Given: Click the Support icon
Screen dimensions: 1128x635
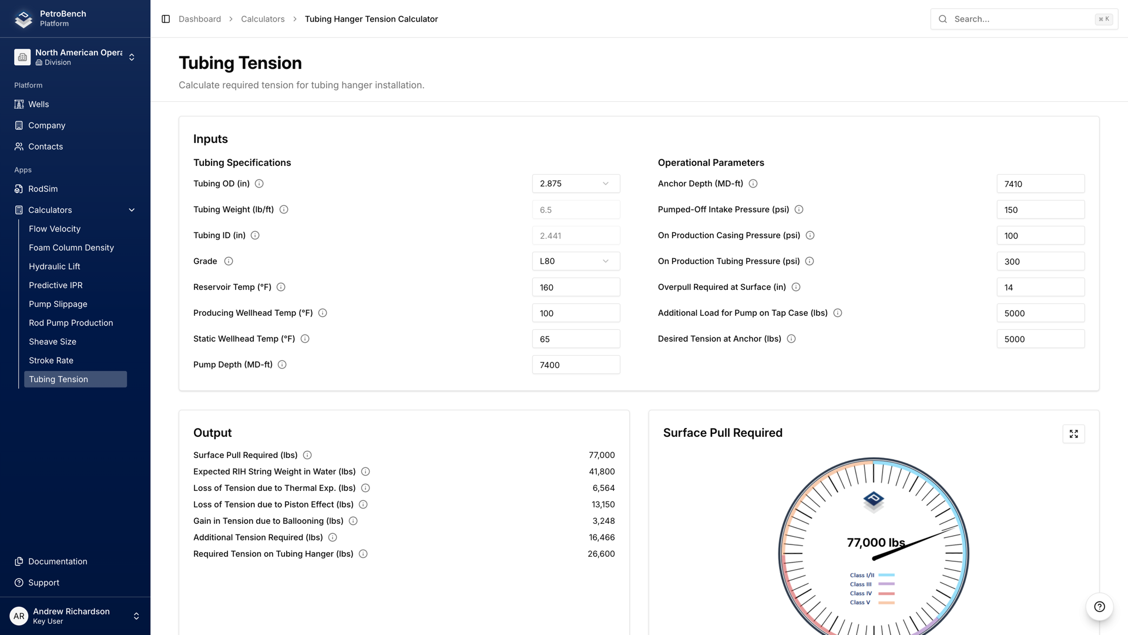Looking at the screenshot, I should (x=18, y=582).
